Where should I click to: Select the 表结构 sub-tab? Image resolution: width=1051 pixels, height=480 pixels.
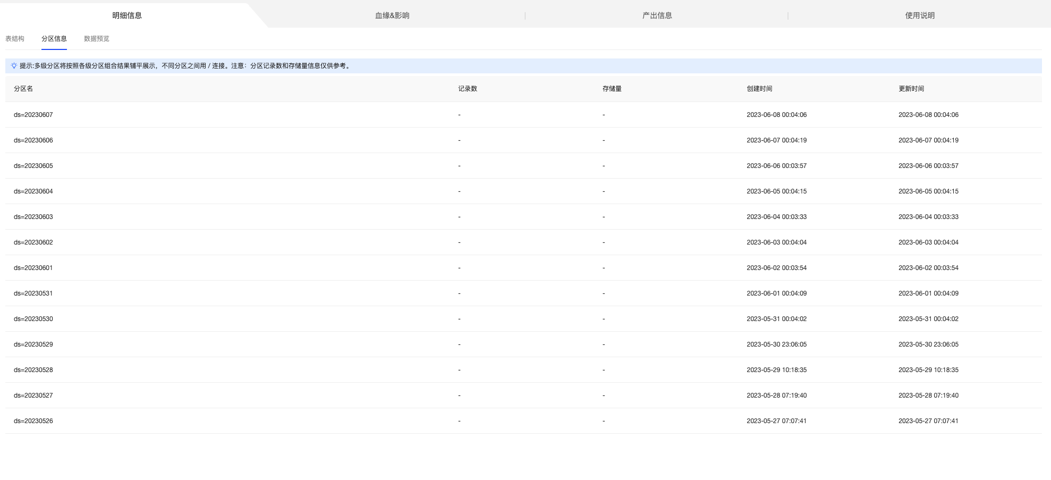(x=15, y=39)
